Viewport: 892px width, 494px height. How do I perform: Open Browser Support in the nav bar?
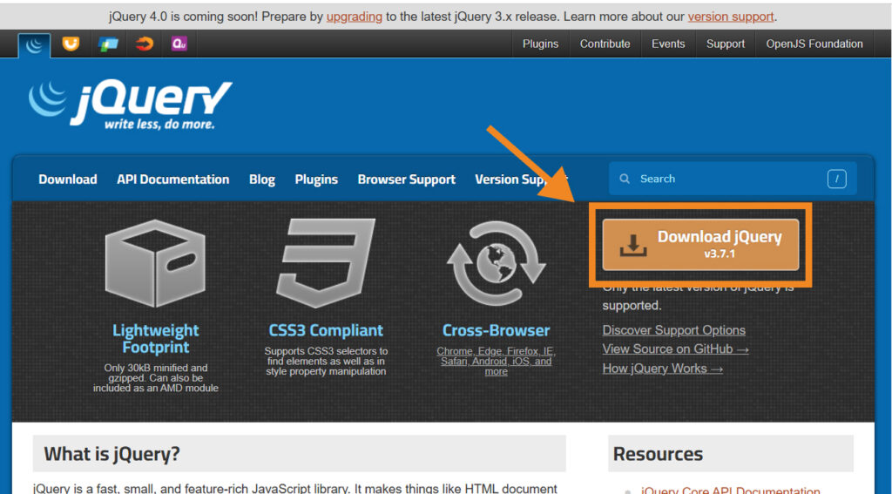tap(406, 179)
